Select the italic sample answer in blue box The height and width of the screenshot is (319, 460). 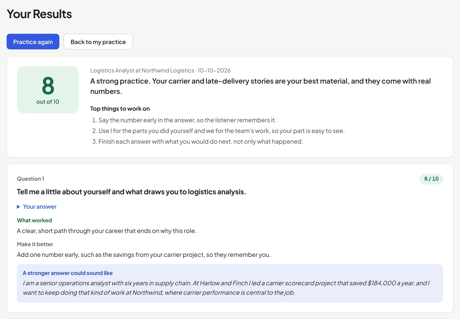tap(226, 288)
